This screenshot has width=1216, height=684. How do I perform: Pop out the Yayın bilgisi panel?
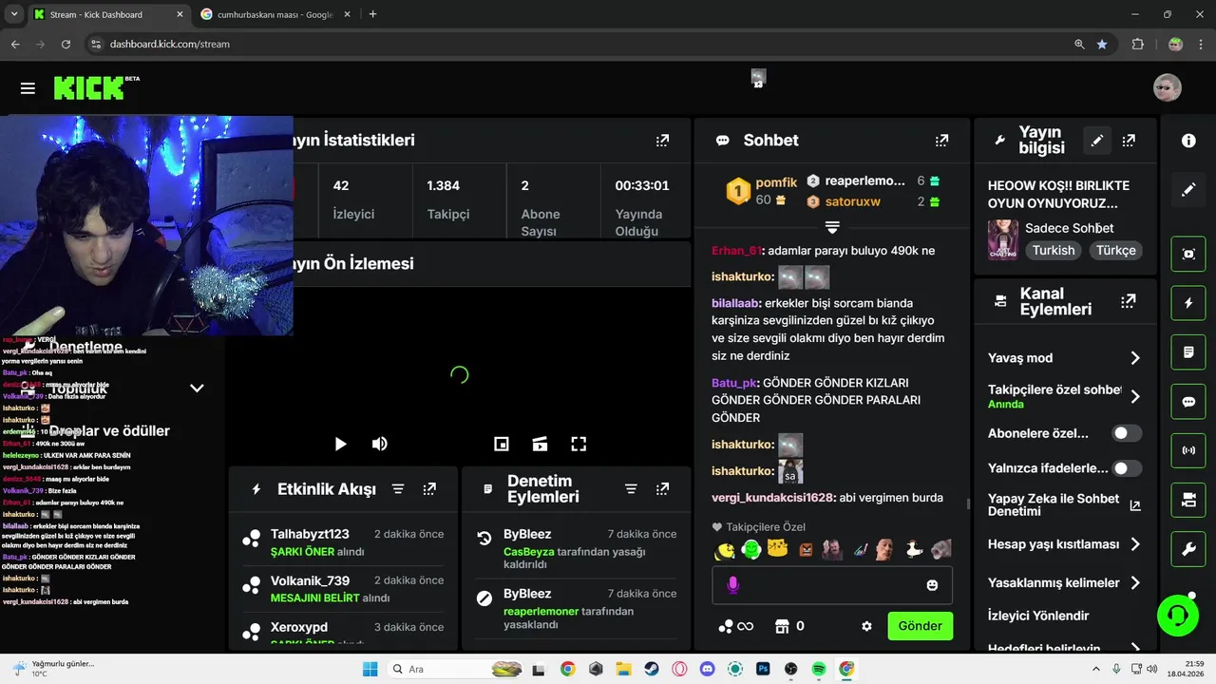[1129, 141]
